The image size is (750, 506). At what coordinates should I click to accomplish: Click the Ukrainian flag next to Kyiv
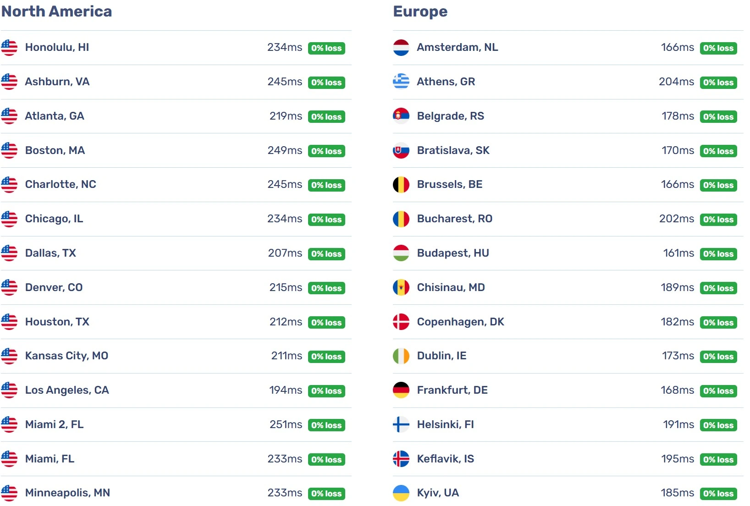pos(401,493)
